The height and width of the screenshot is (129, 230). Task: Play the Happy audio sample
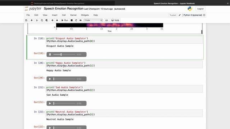pyautogui.click(x=50, y=79)
